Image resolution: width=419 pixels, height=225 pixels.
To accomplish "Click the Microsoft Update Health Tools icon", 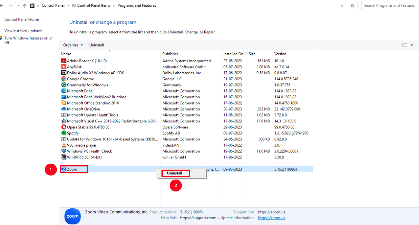I will [x=64, y=115].
